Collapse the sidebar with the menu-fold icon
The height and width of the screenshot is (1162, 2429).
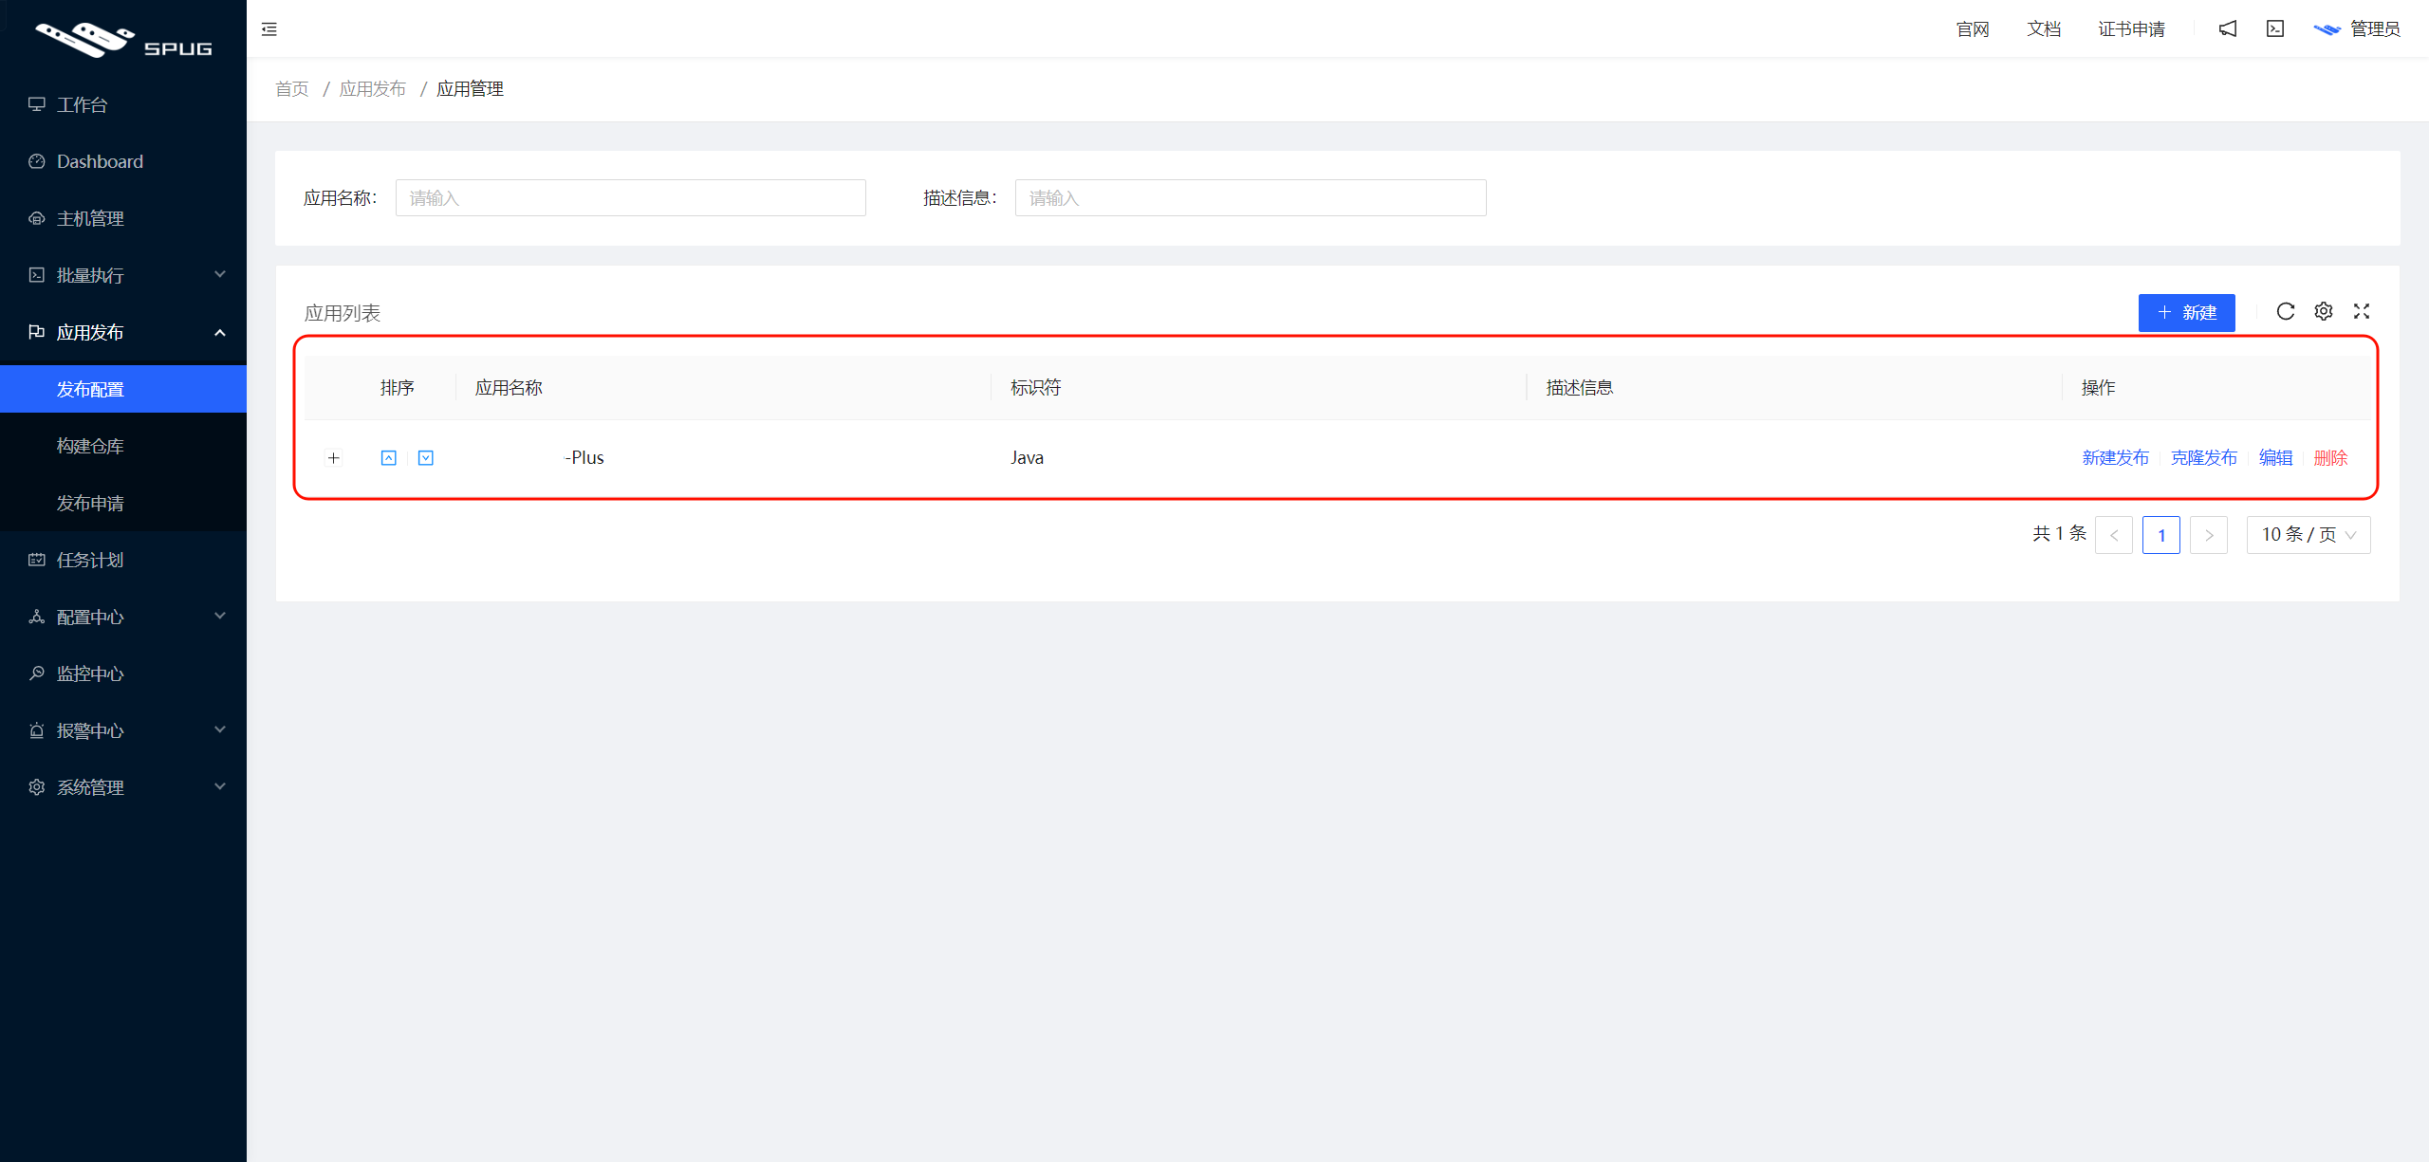coord(269,29)
